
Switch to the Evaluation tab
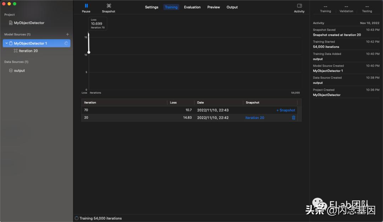tap(192, 7)
